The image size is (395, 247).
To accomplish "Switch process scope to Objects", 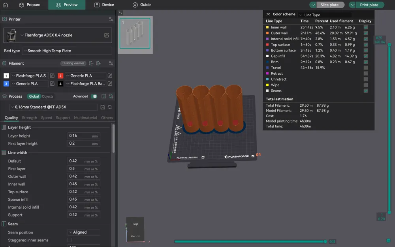I will click(x=48, y=96).
